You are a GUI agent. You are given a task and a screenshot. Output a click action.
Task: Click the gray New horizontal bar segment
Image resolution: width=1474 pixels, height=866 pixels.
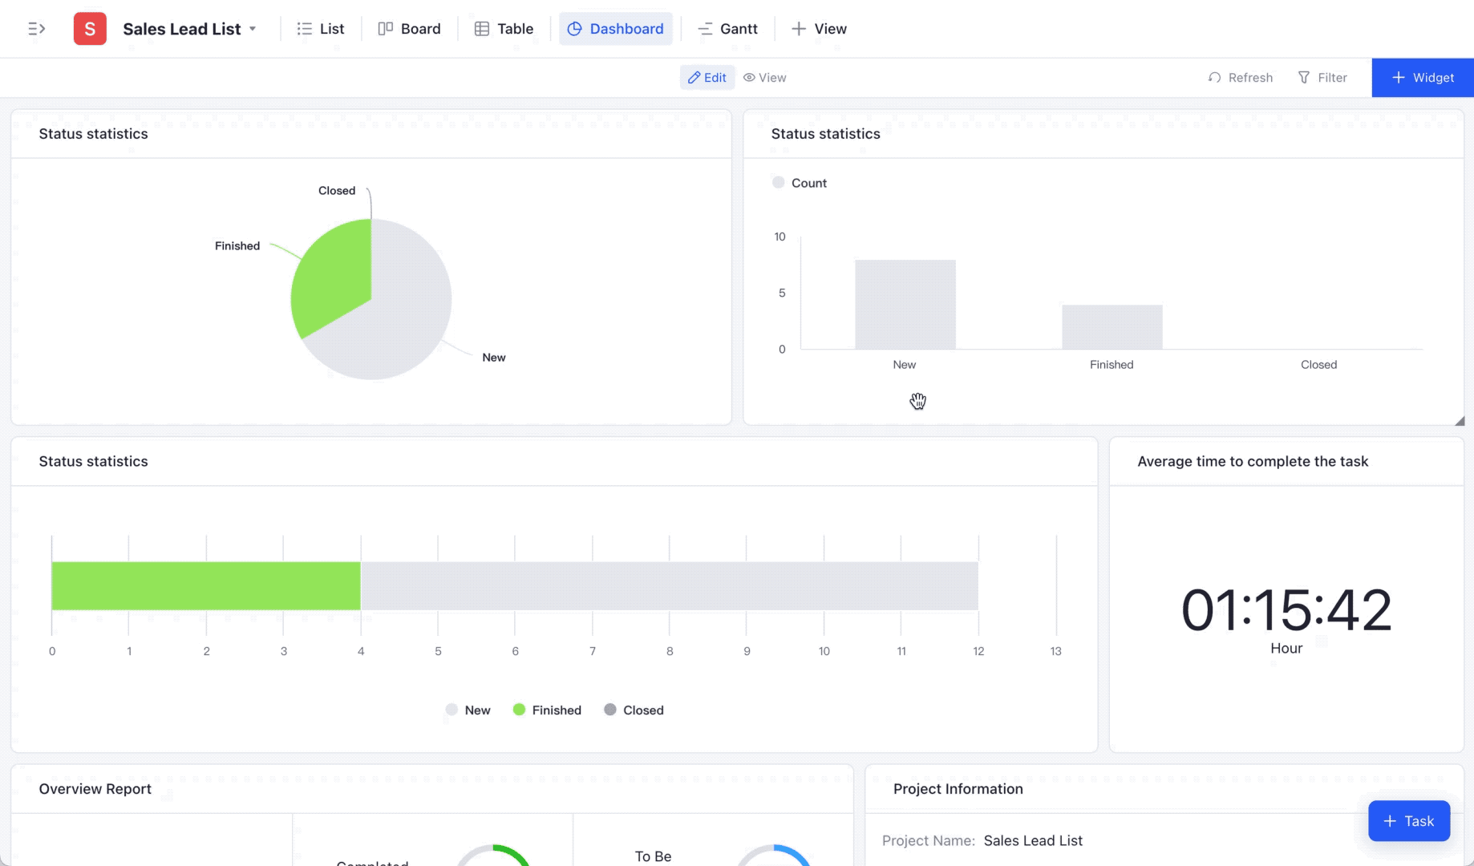click(670, 586)
